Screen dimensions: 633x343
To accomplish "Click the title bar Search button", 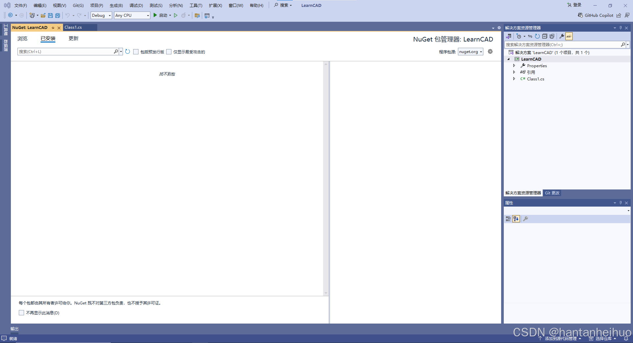I will click(283, 5).
